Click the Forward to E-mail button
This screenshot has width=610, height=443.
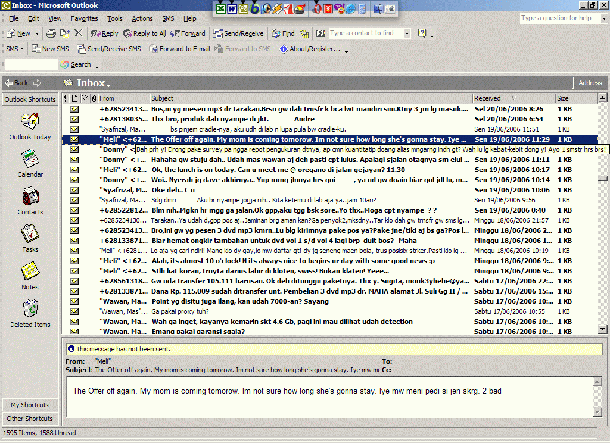179,49
